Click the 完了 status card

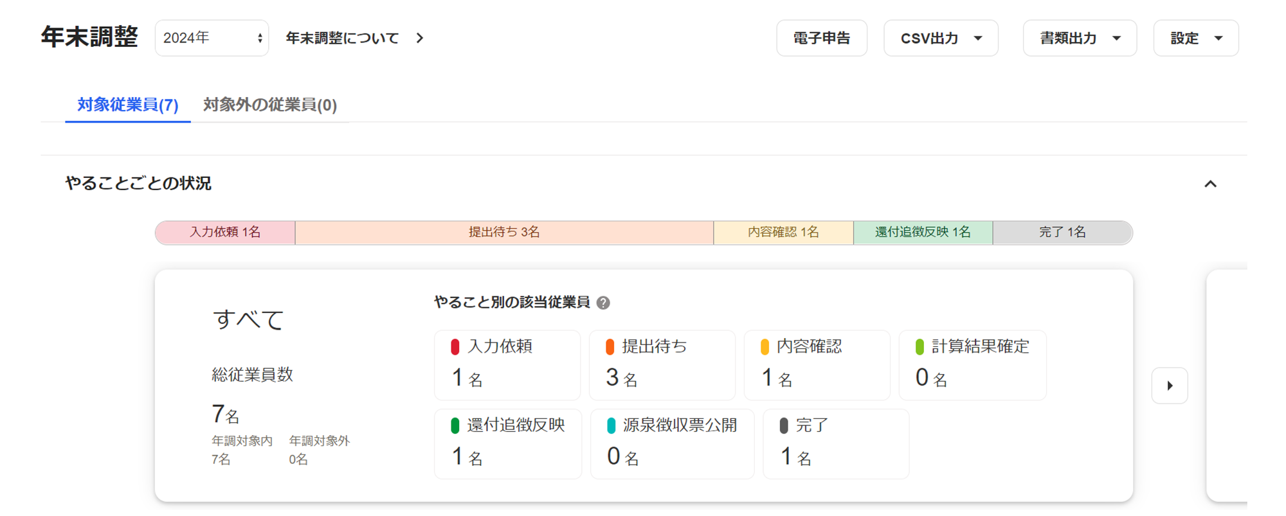click(x=835, y=444)
